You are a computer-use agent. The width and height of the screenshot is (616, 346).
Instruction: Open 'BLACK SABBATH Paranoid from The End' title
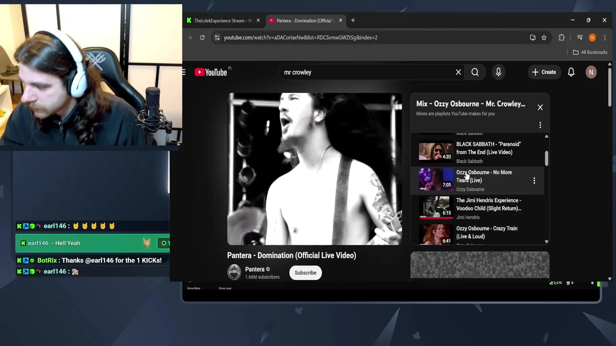click(488, 148)
